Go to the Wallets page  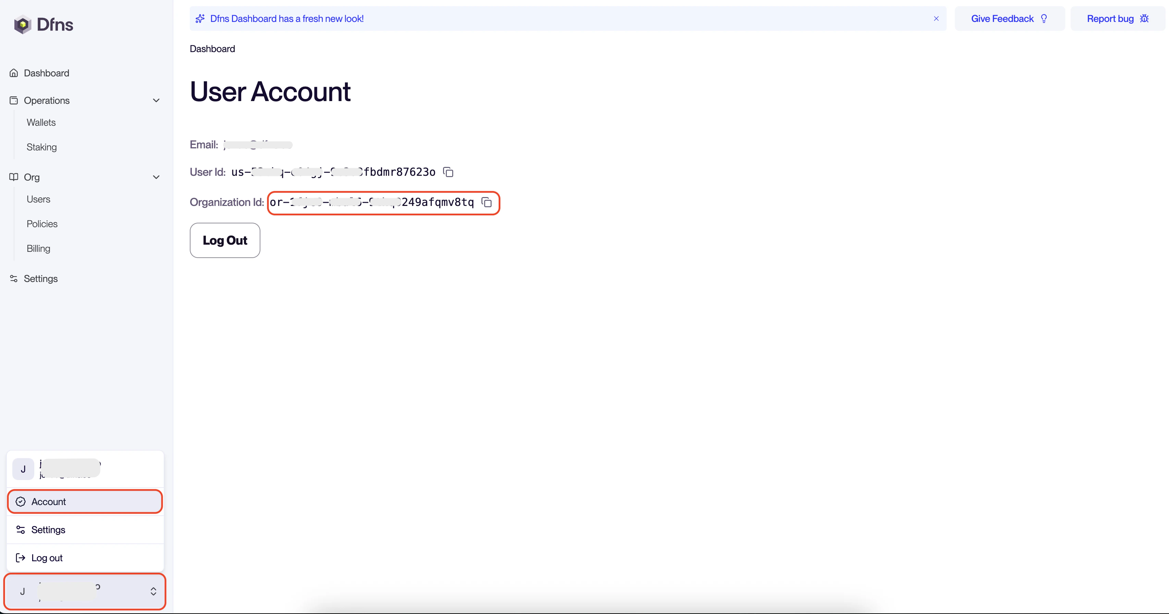[x=41, y=123]
